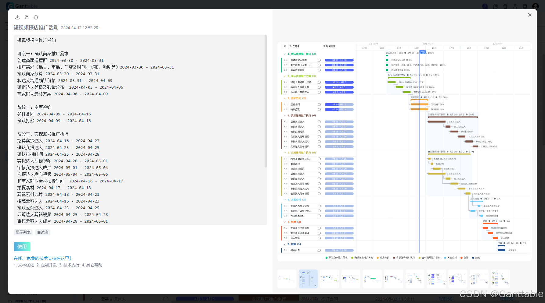
Task: Open the headset support icon
Action: click(x=36, y=17)
